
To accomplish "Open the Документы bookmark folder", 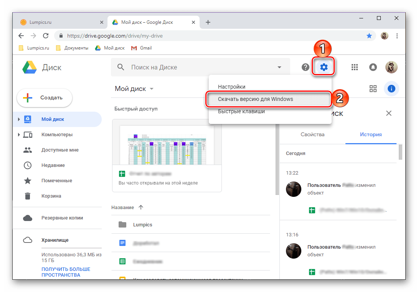I will click(x=72, y=48).
